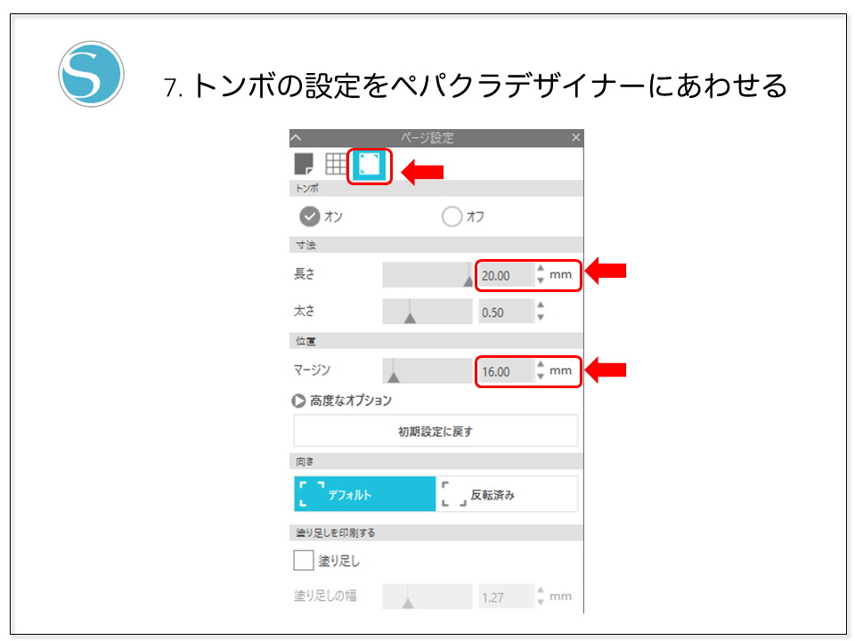Decrease 長さ value with down arrow

[x=541, y=280]
